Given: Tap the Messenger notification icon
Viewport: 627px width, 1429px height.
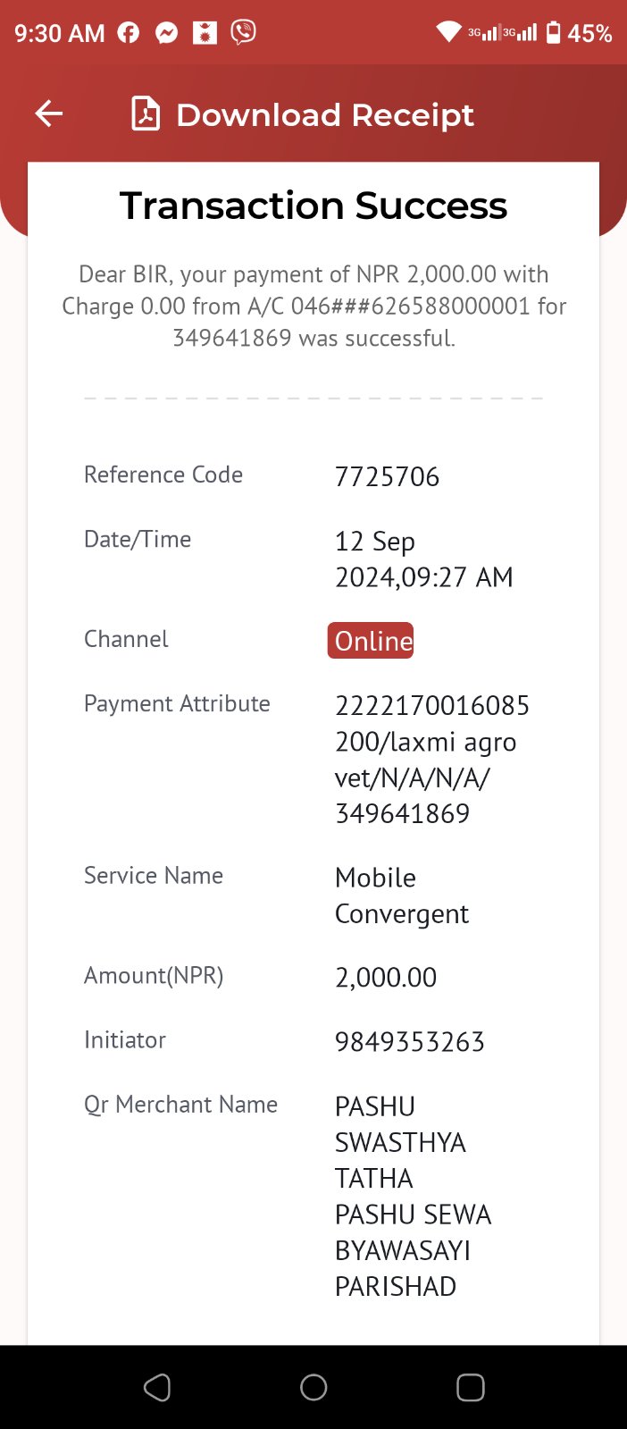Looking at the screenshot, I should [x=166, y=33].
